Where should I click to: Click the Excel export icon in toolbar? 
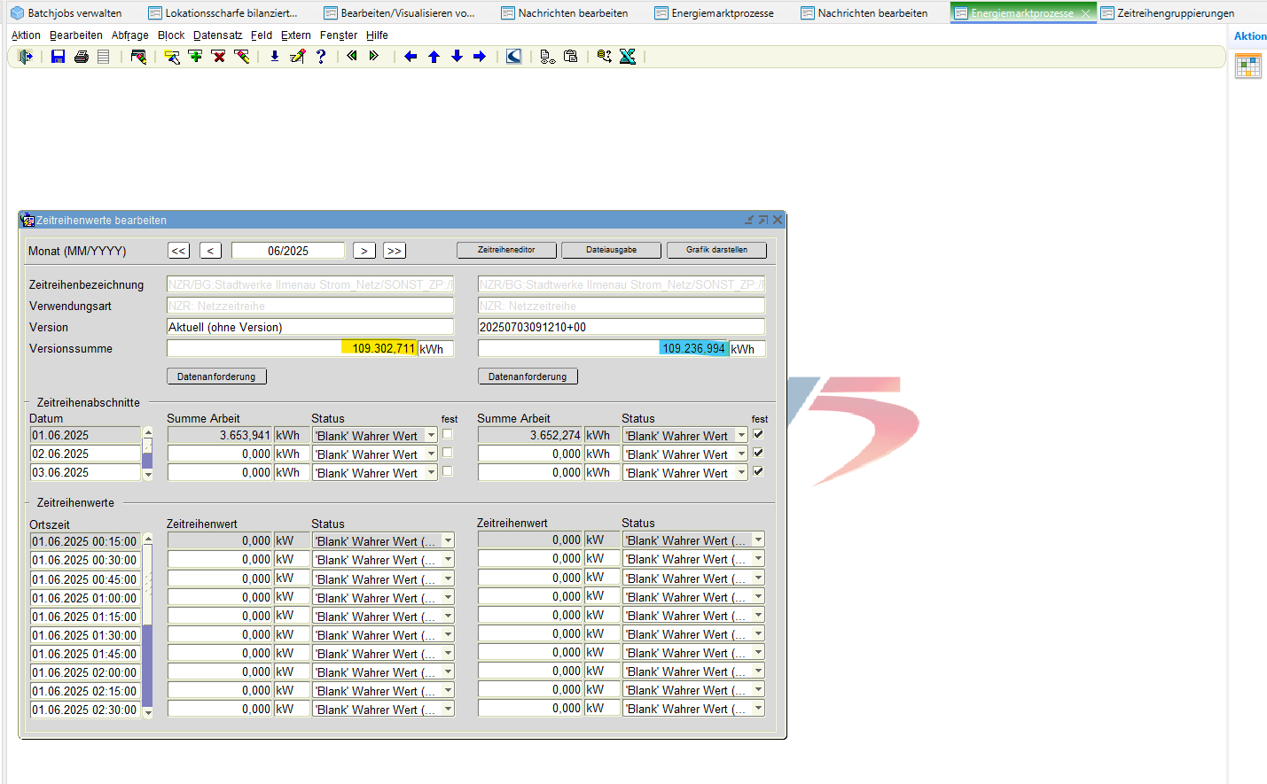pos(628,57)
